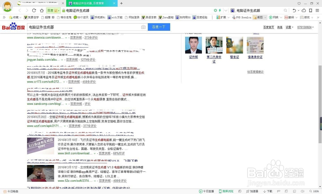Expand the bookmarks sidebar arrow icon
Viewport: 322px width, 194px height.
coord(4,17)
